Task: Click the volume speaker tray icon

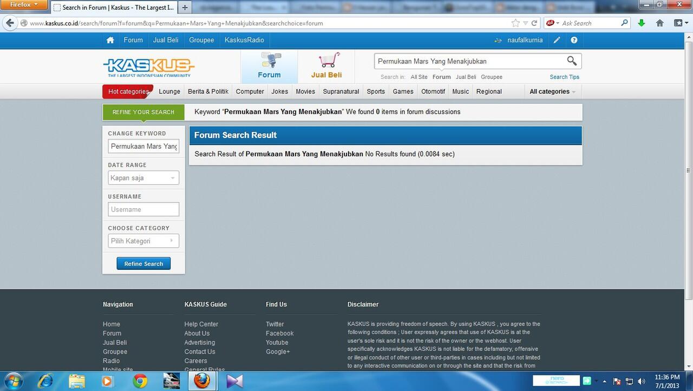Action: coord(642,381)
